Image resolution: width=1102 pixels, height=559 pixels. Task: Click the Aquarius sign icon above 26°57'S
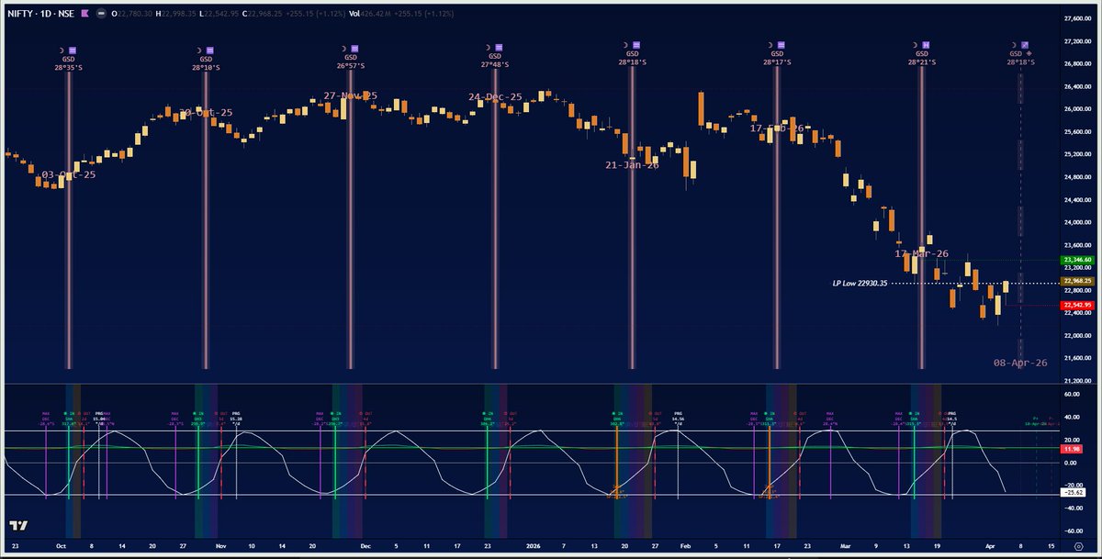pos(354,47)
